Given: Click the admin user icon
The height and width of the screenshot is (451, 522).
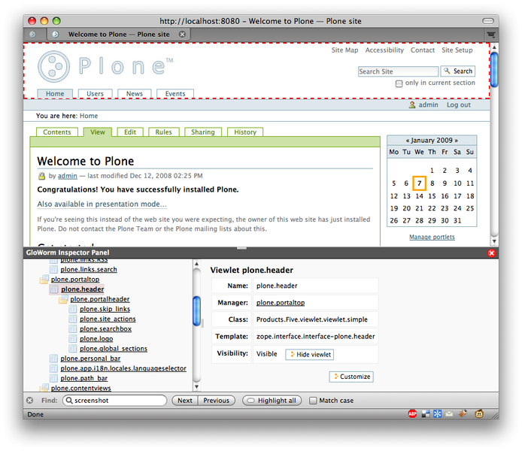Looking at the screenshot, I should tap(412, 105).
